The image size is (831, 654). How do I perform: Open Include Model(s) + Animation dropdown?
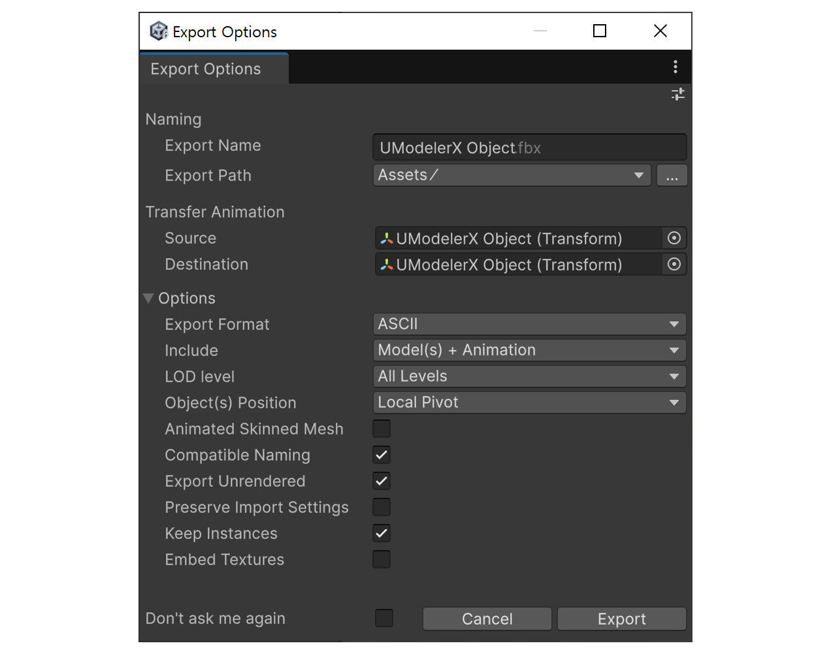coord(529,350)
